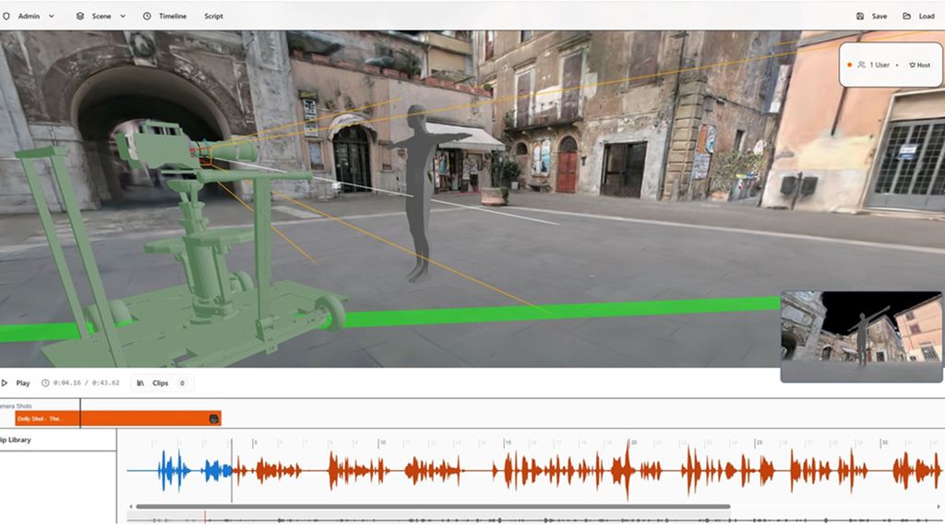Click the timeline horizontal scrollbar
The image size is (945, 531).
pos(434,505)
